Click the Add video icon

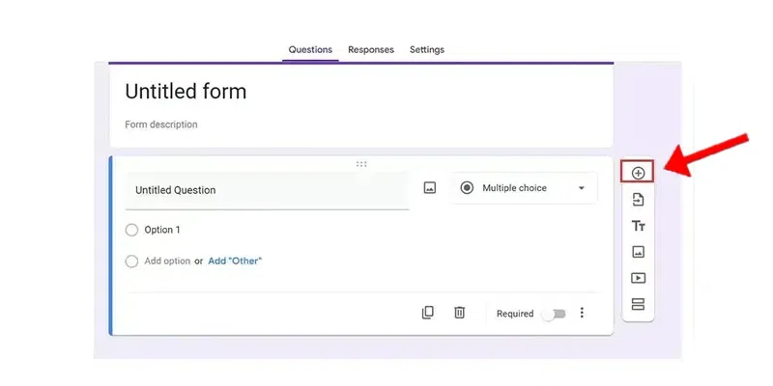(x=638, y=278)
